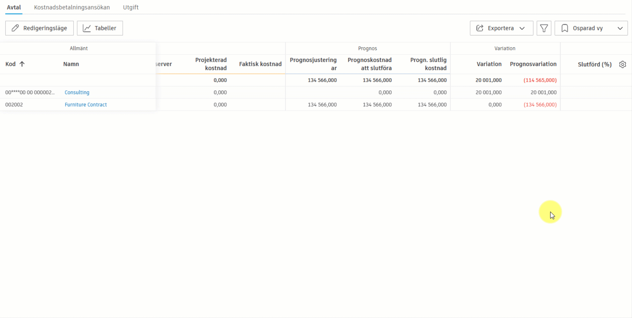
Task: Click the Slutförd (%) column header
Action: tap(595, 64)
